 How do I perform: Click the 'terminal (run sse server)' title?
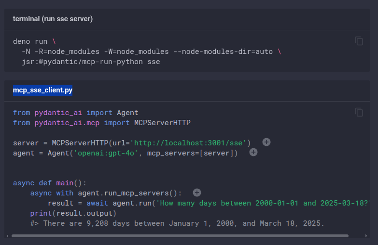53,19
